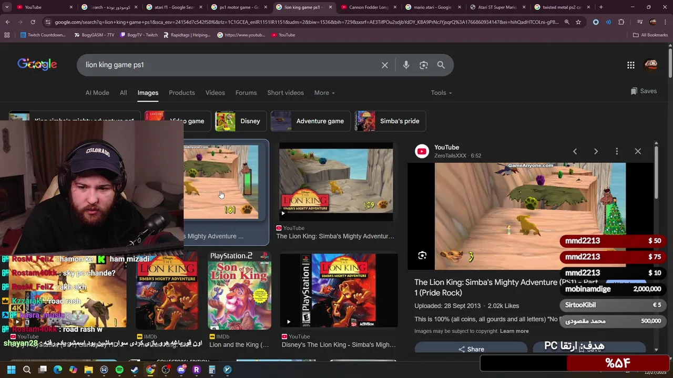Open OBS Studio from the taskbar
Viewport: 673px width, 378px height.
[166, 370]
